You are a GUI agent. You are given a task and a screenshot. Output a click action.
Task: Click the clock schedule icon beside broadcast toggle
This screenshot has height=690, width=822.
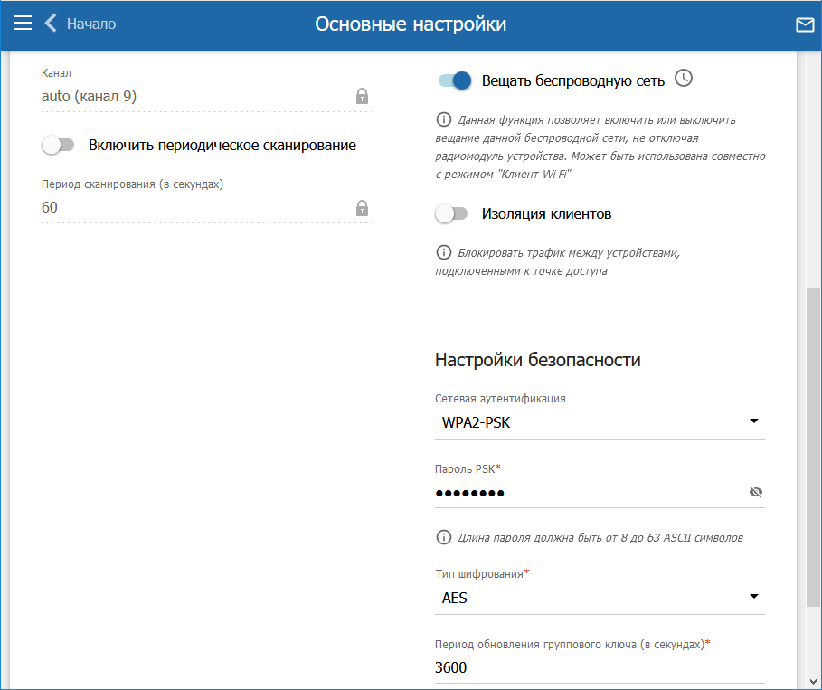pos(684,79)
